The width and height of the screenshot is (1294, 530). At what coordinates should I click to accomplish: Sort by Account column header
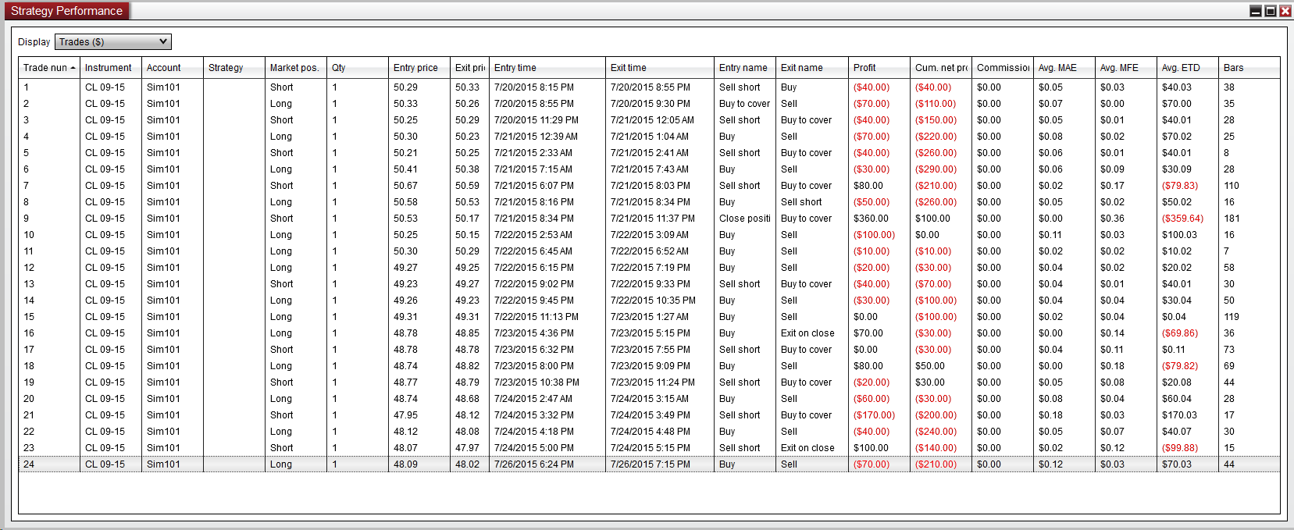tap(173, 68)
